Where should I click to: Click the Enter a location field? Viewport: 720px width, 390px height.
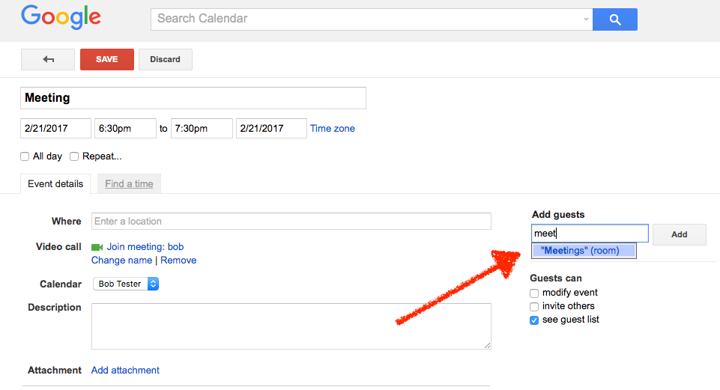[x=291, y=221]
